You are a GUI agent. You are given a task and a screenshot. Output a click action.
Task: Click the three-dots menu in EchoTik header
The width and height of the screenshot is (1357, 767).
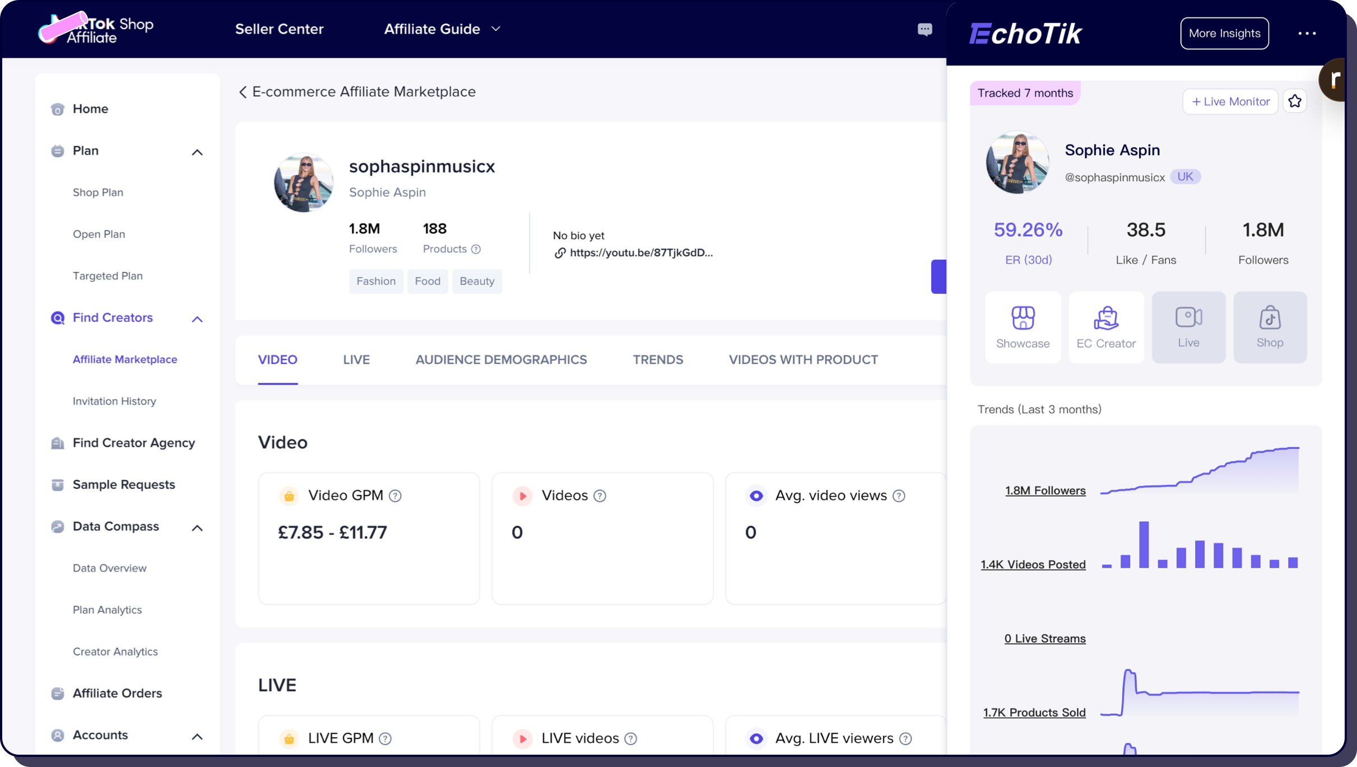[1307, 34]
